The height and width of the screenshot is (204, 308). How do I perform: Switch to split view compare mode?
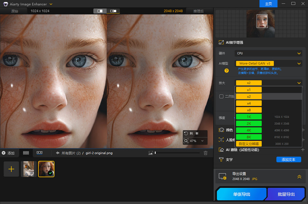click(100, 11)
